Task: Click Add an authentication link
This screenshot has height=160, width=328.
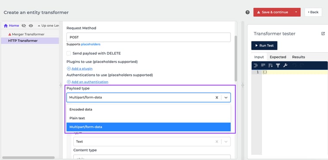Action: [x=90, y=82]
